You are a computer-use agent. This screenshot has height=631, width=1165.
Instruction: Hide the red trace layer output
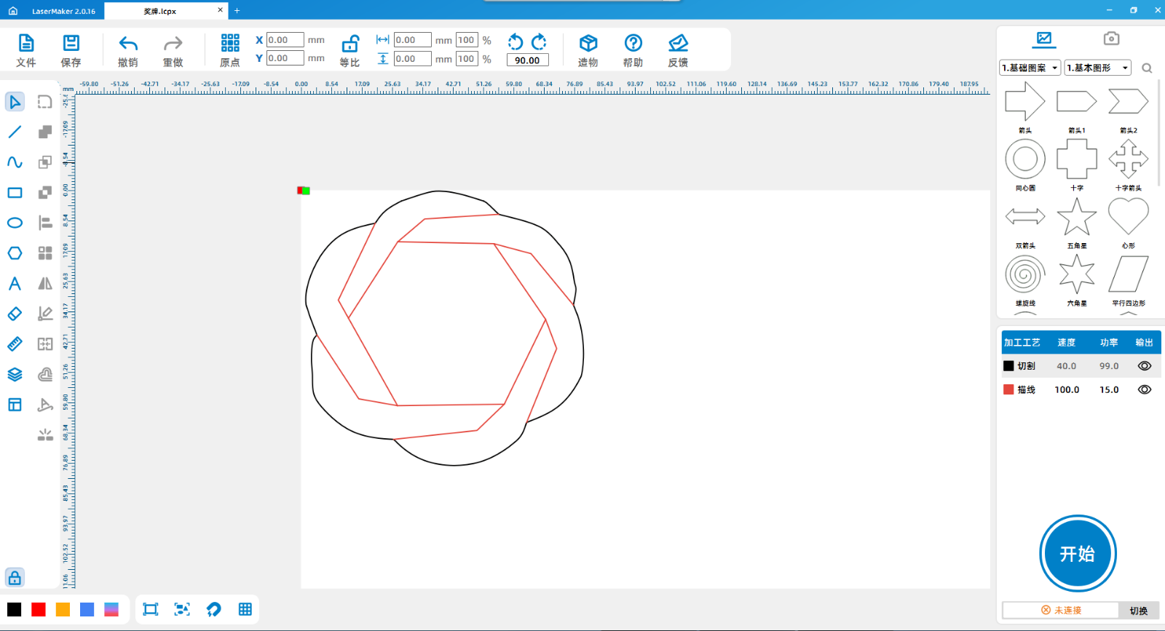[x=1144, y=389]
